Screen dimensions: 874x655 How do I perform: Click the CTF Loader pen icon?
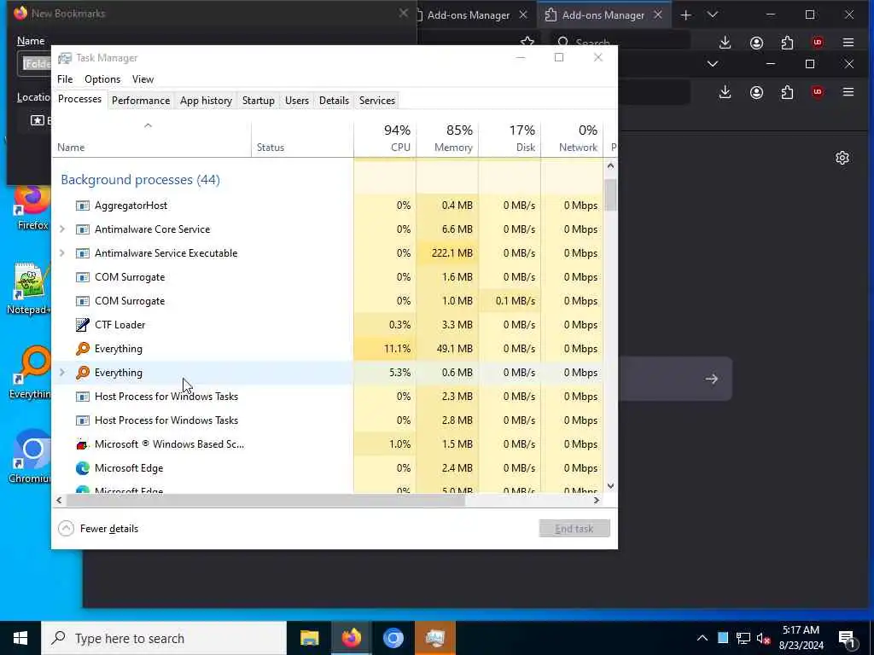83,325
